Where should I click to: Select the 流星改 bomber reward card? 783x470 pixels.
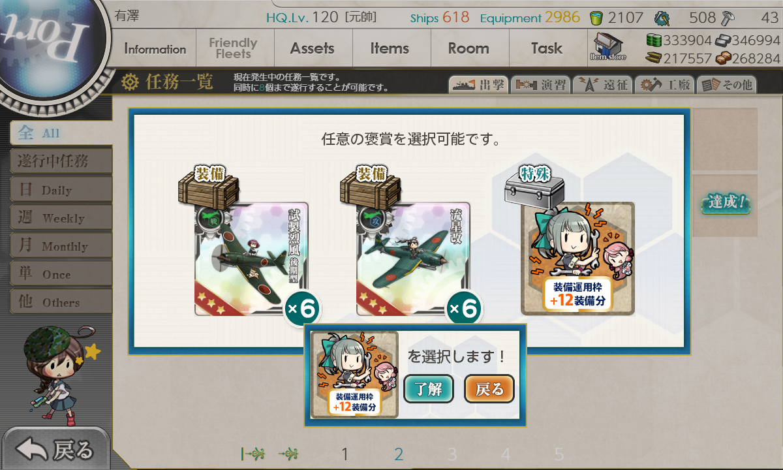point(413,259)
